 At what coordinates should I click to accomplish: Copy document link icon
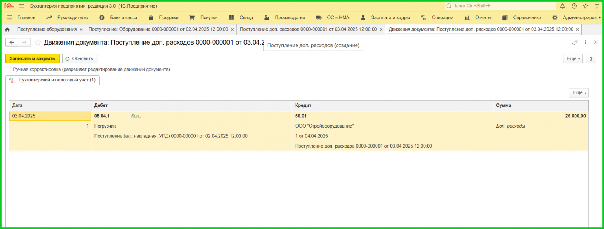(575, 42)
